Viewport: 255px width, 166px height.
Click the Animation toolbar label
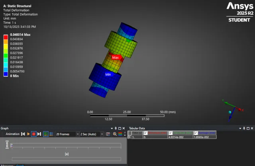(x=12, y=134)
